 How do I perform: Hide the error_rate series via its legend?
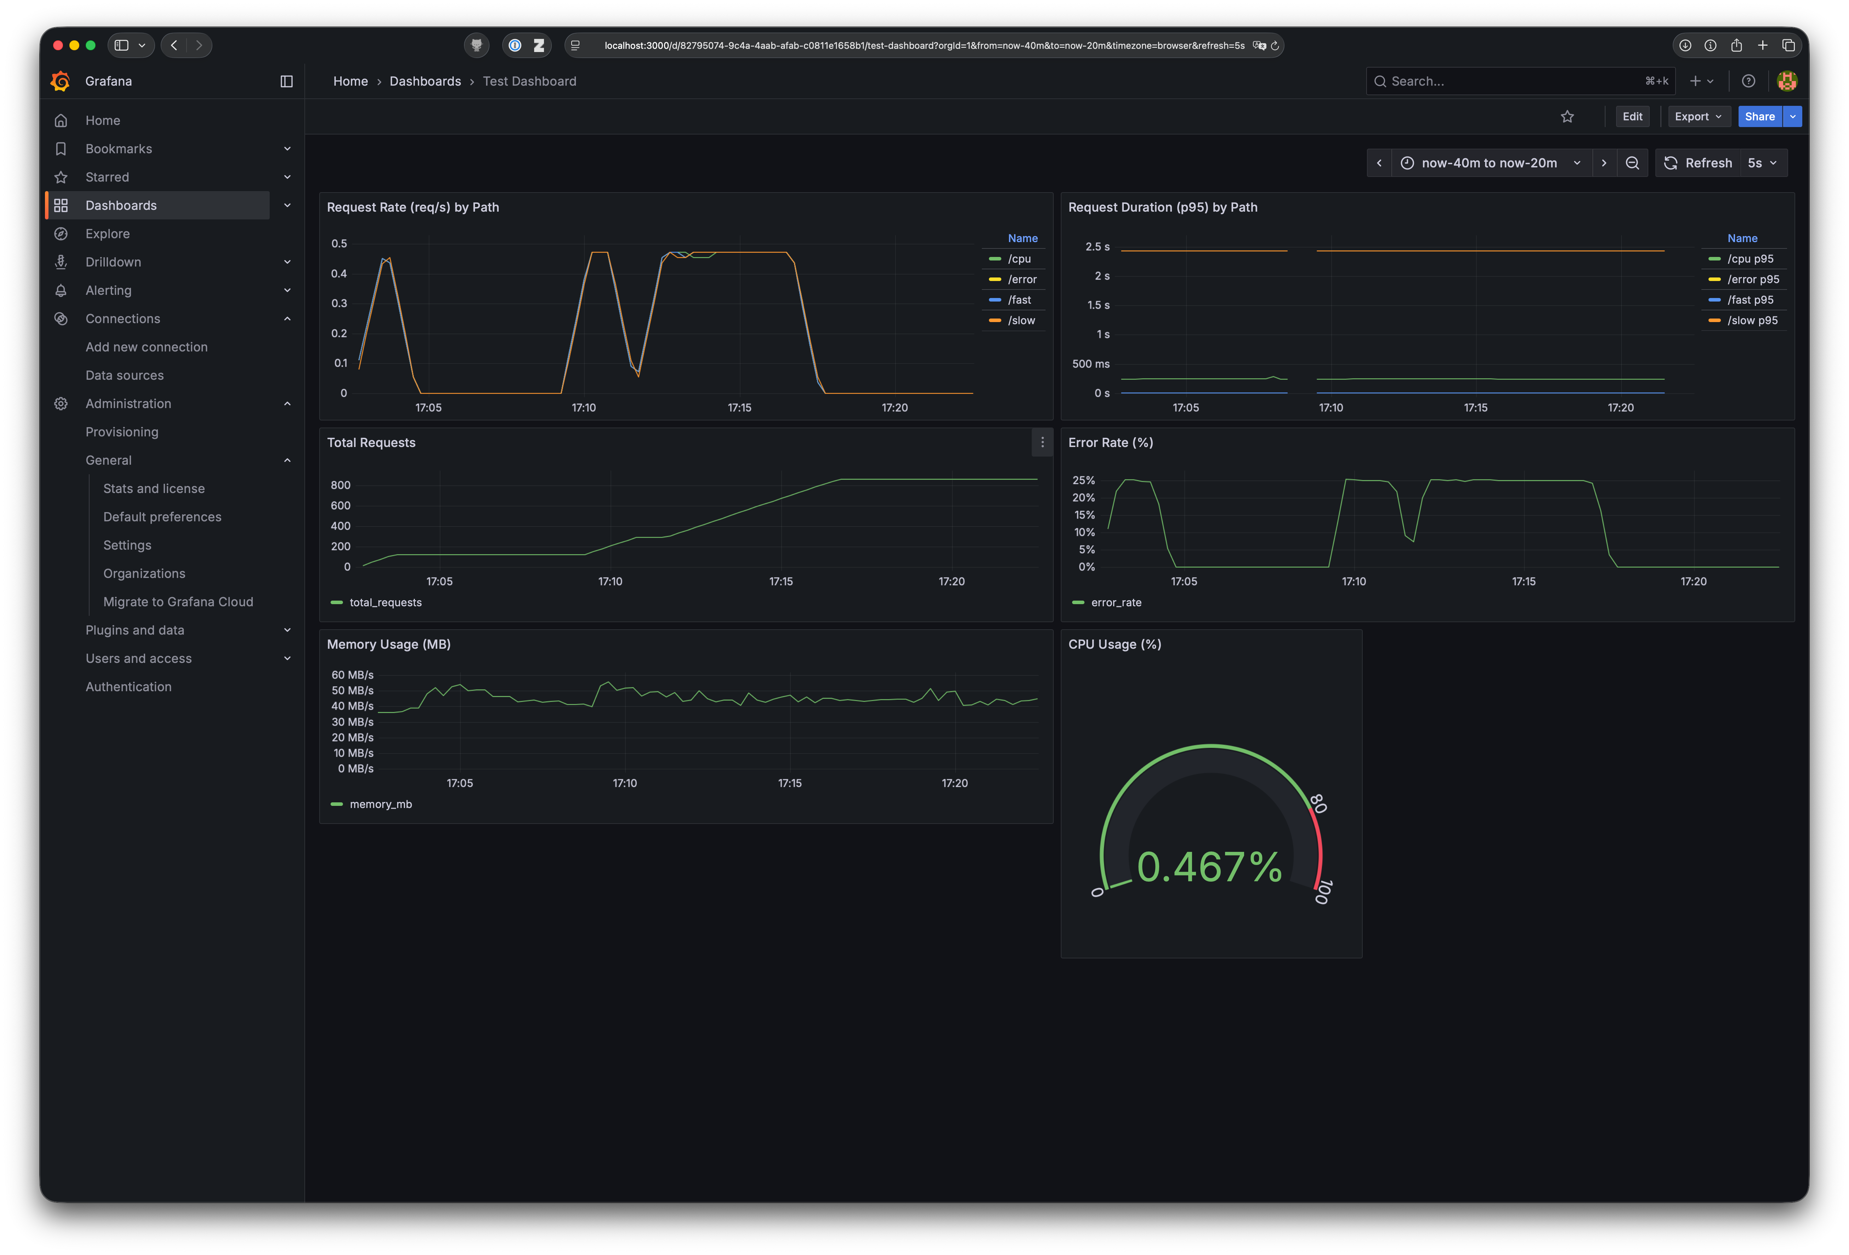coord(1116,602)
